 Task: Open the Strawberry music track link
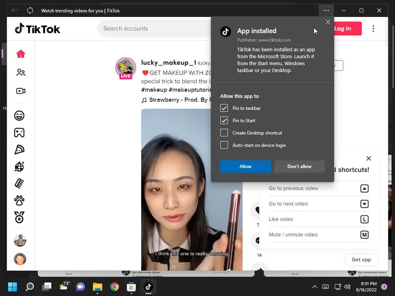(176, 100)
